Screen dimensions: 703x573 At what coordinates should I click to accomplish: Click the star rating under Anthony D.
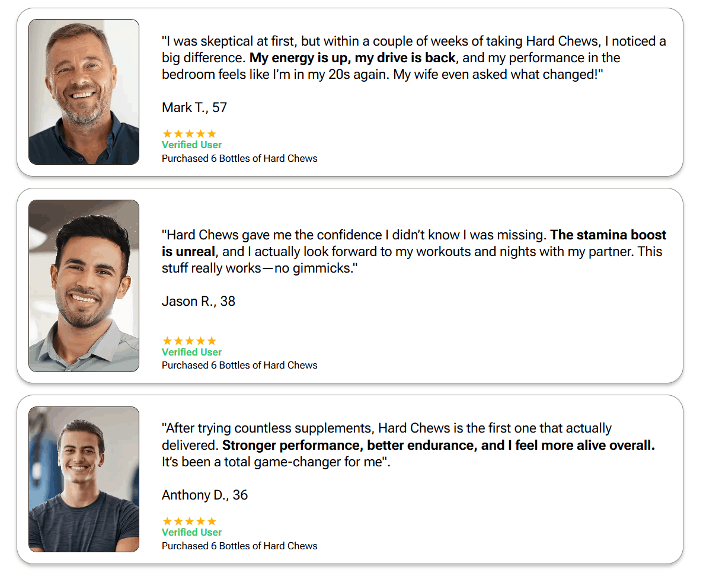coord(189,521)
